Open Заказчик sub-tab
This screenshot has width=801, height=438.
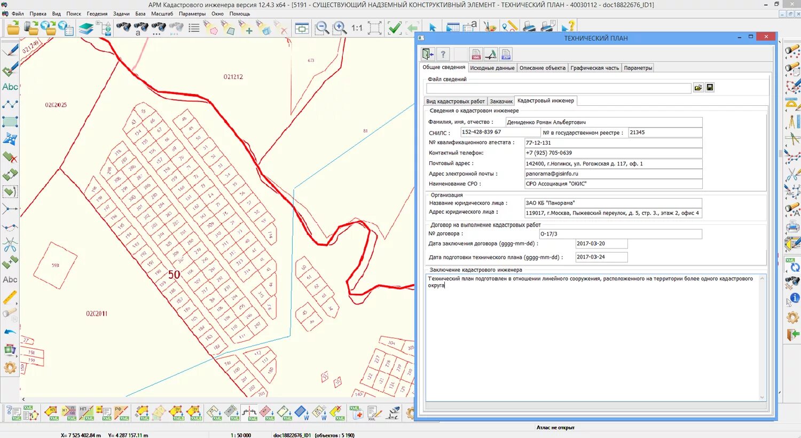coord(501,101)
